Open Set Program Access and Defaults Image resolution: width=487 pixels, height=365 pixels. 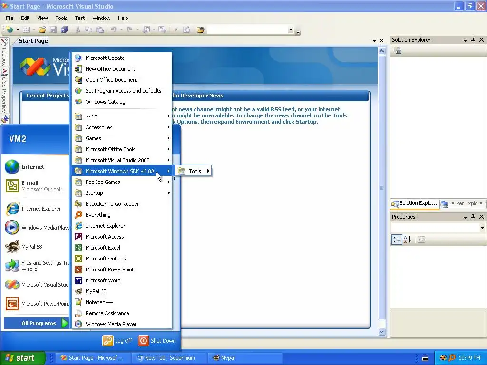coord(122,91)
